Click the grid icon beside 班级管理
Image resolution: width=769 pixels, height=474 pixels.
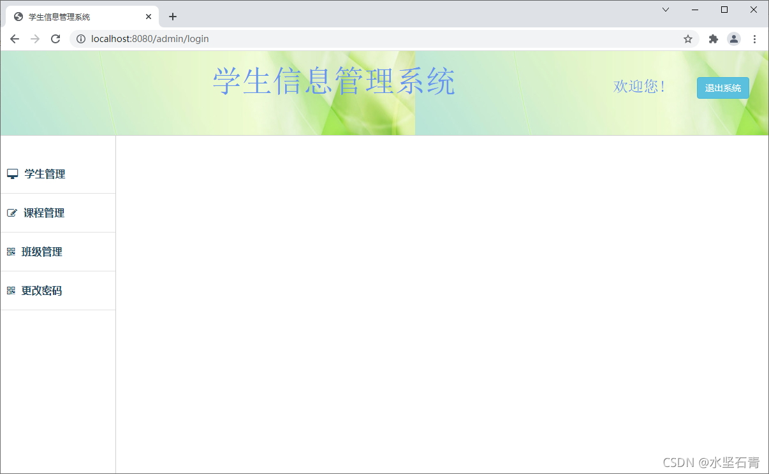[x=11, y=252]
